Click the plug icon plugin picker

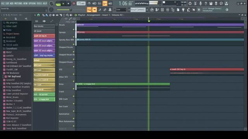pos(183,10)
